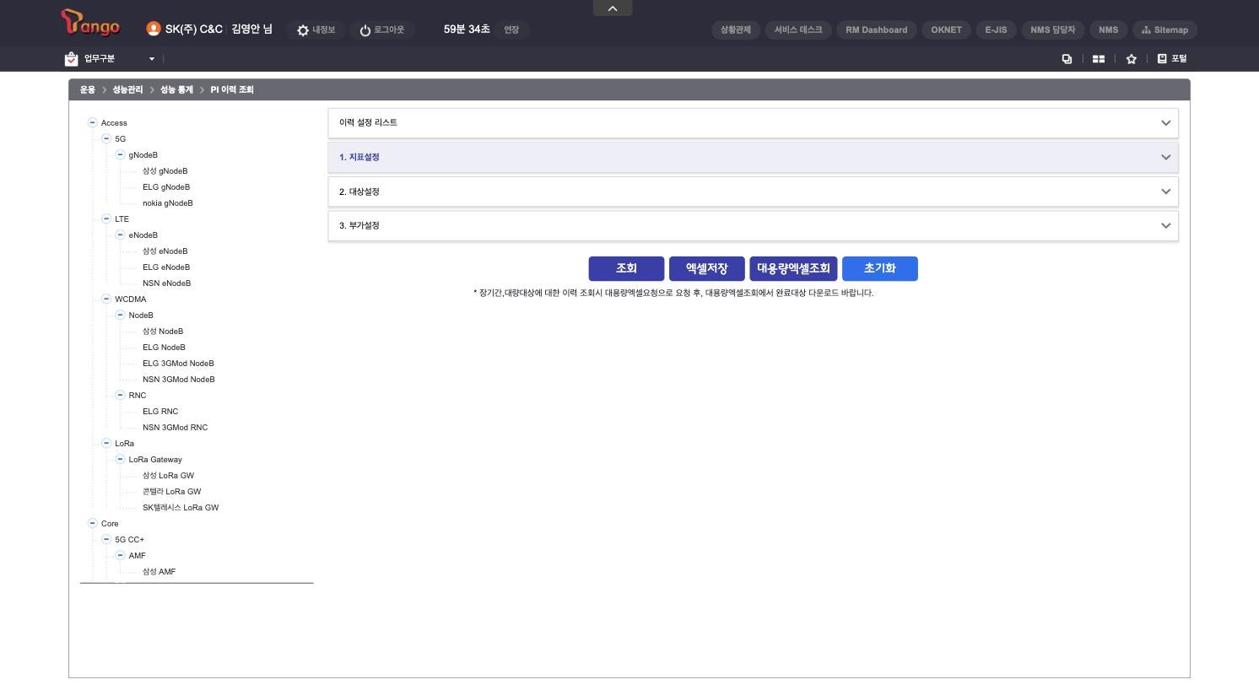The width and height of the screenshot is (1259, 685).
Task: Select NSN eNodeB in the tree
Action: coord(167,283)
